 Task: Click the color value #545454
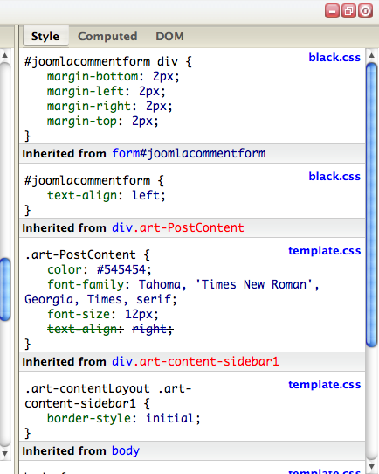click(124, 269)
